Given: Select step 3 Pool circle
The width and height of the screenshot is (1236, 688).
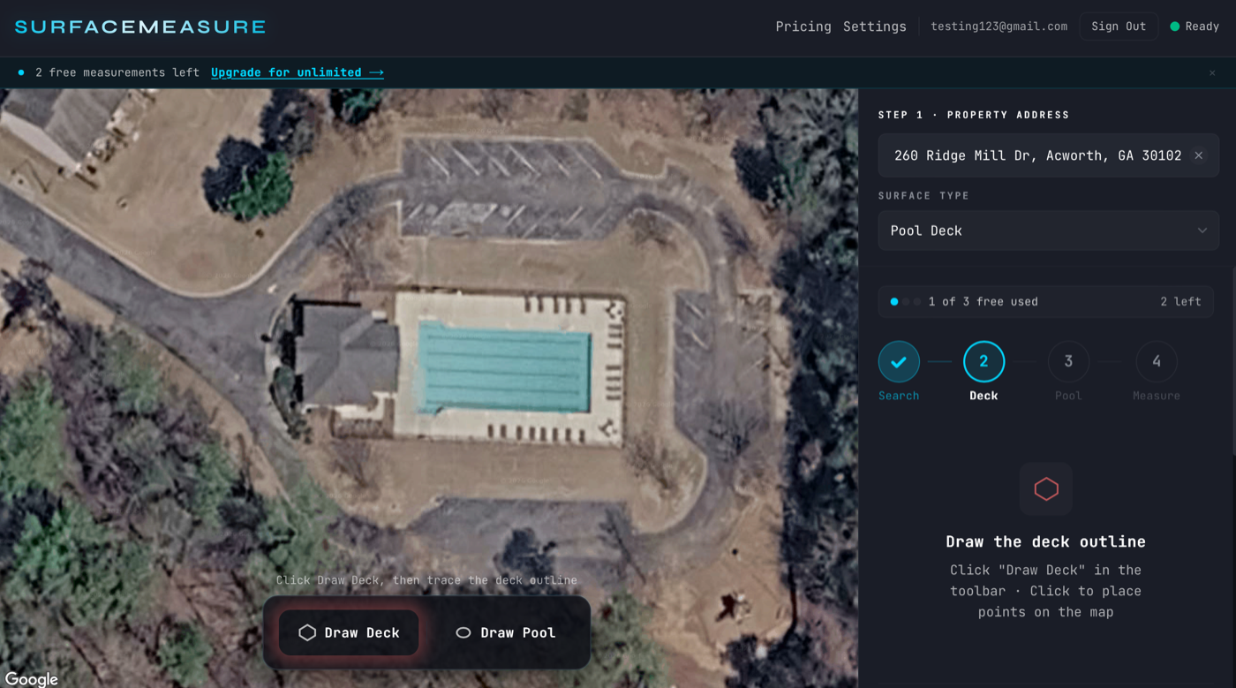Looking at the screenshot, I should pos(1068,361).
